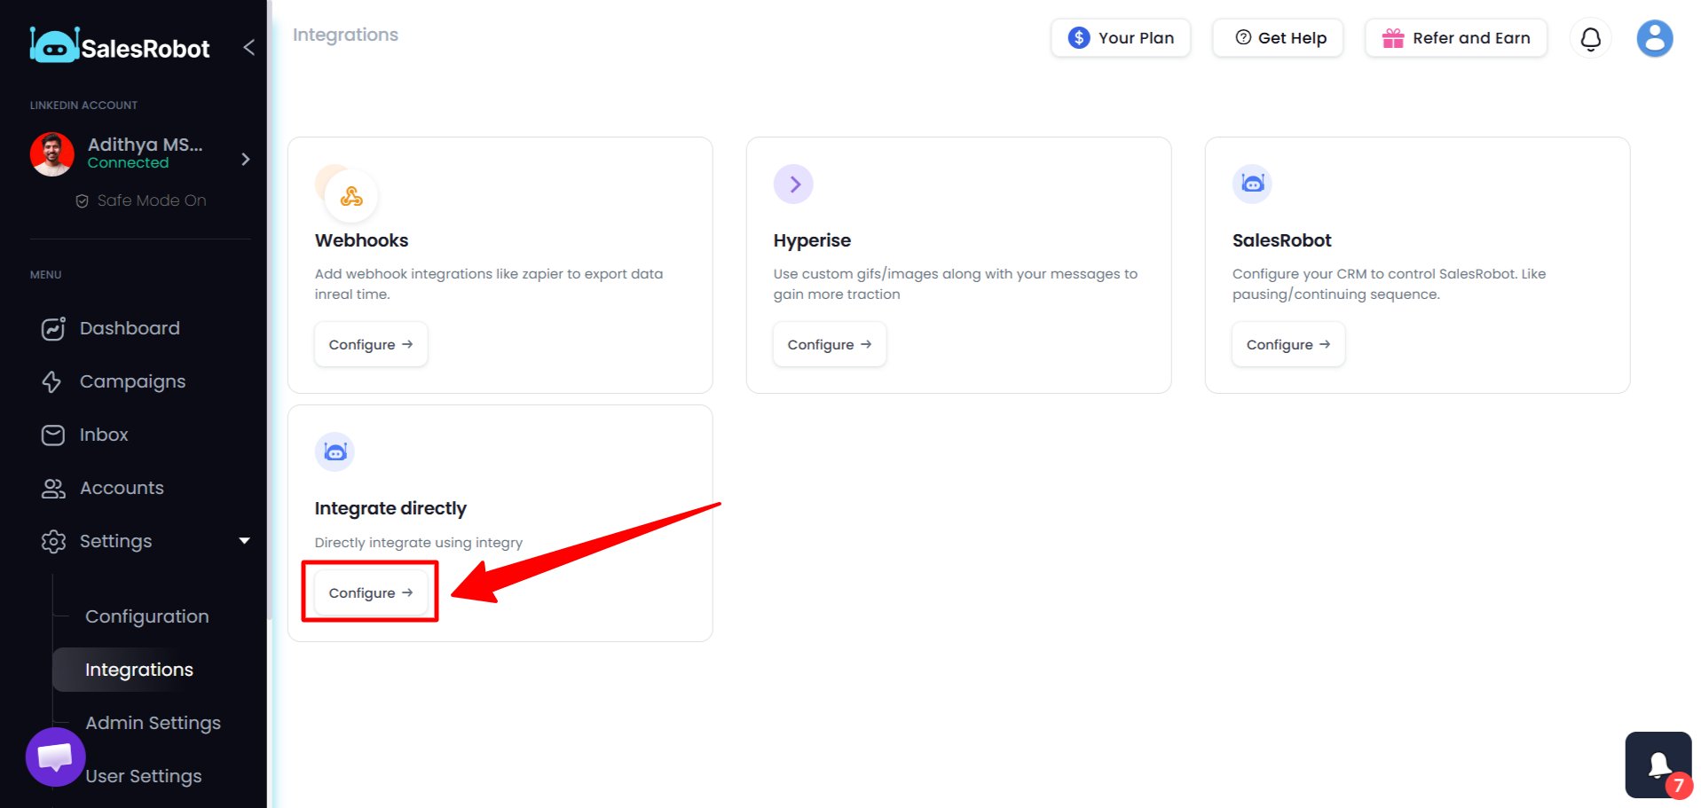Click Configure under Integrate directly
Viewport: 1701px width, 808px height.
tap(370, 592)
